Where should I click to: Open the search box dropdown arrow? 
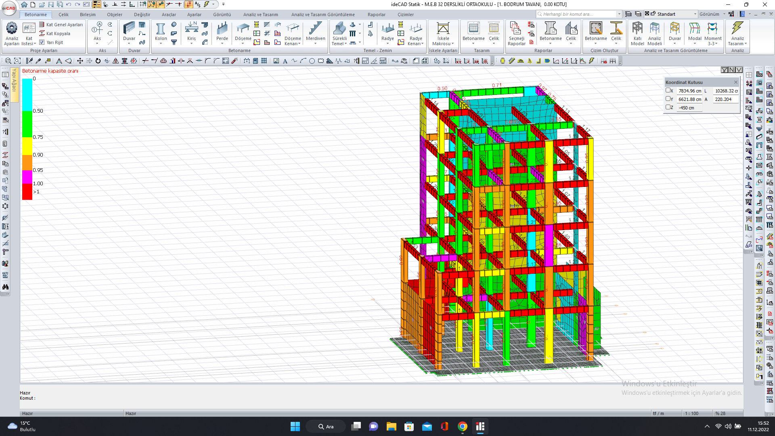pos(619,14)
